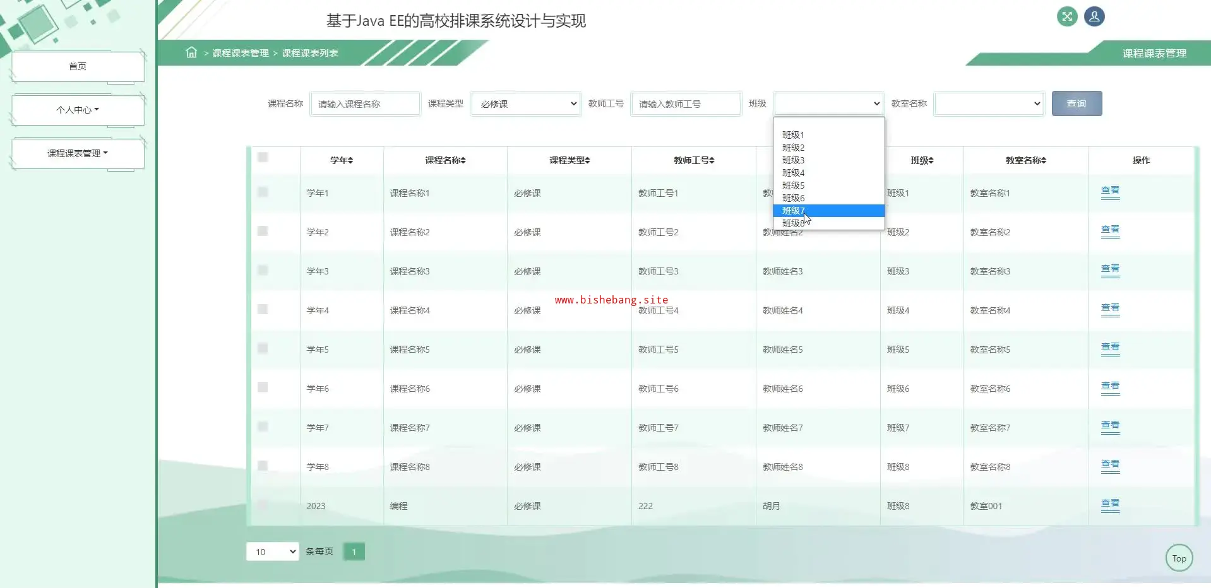Click 查看 link for the 编程 row

(1109, 503)
